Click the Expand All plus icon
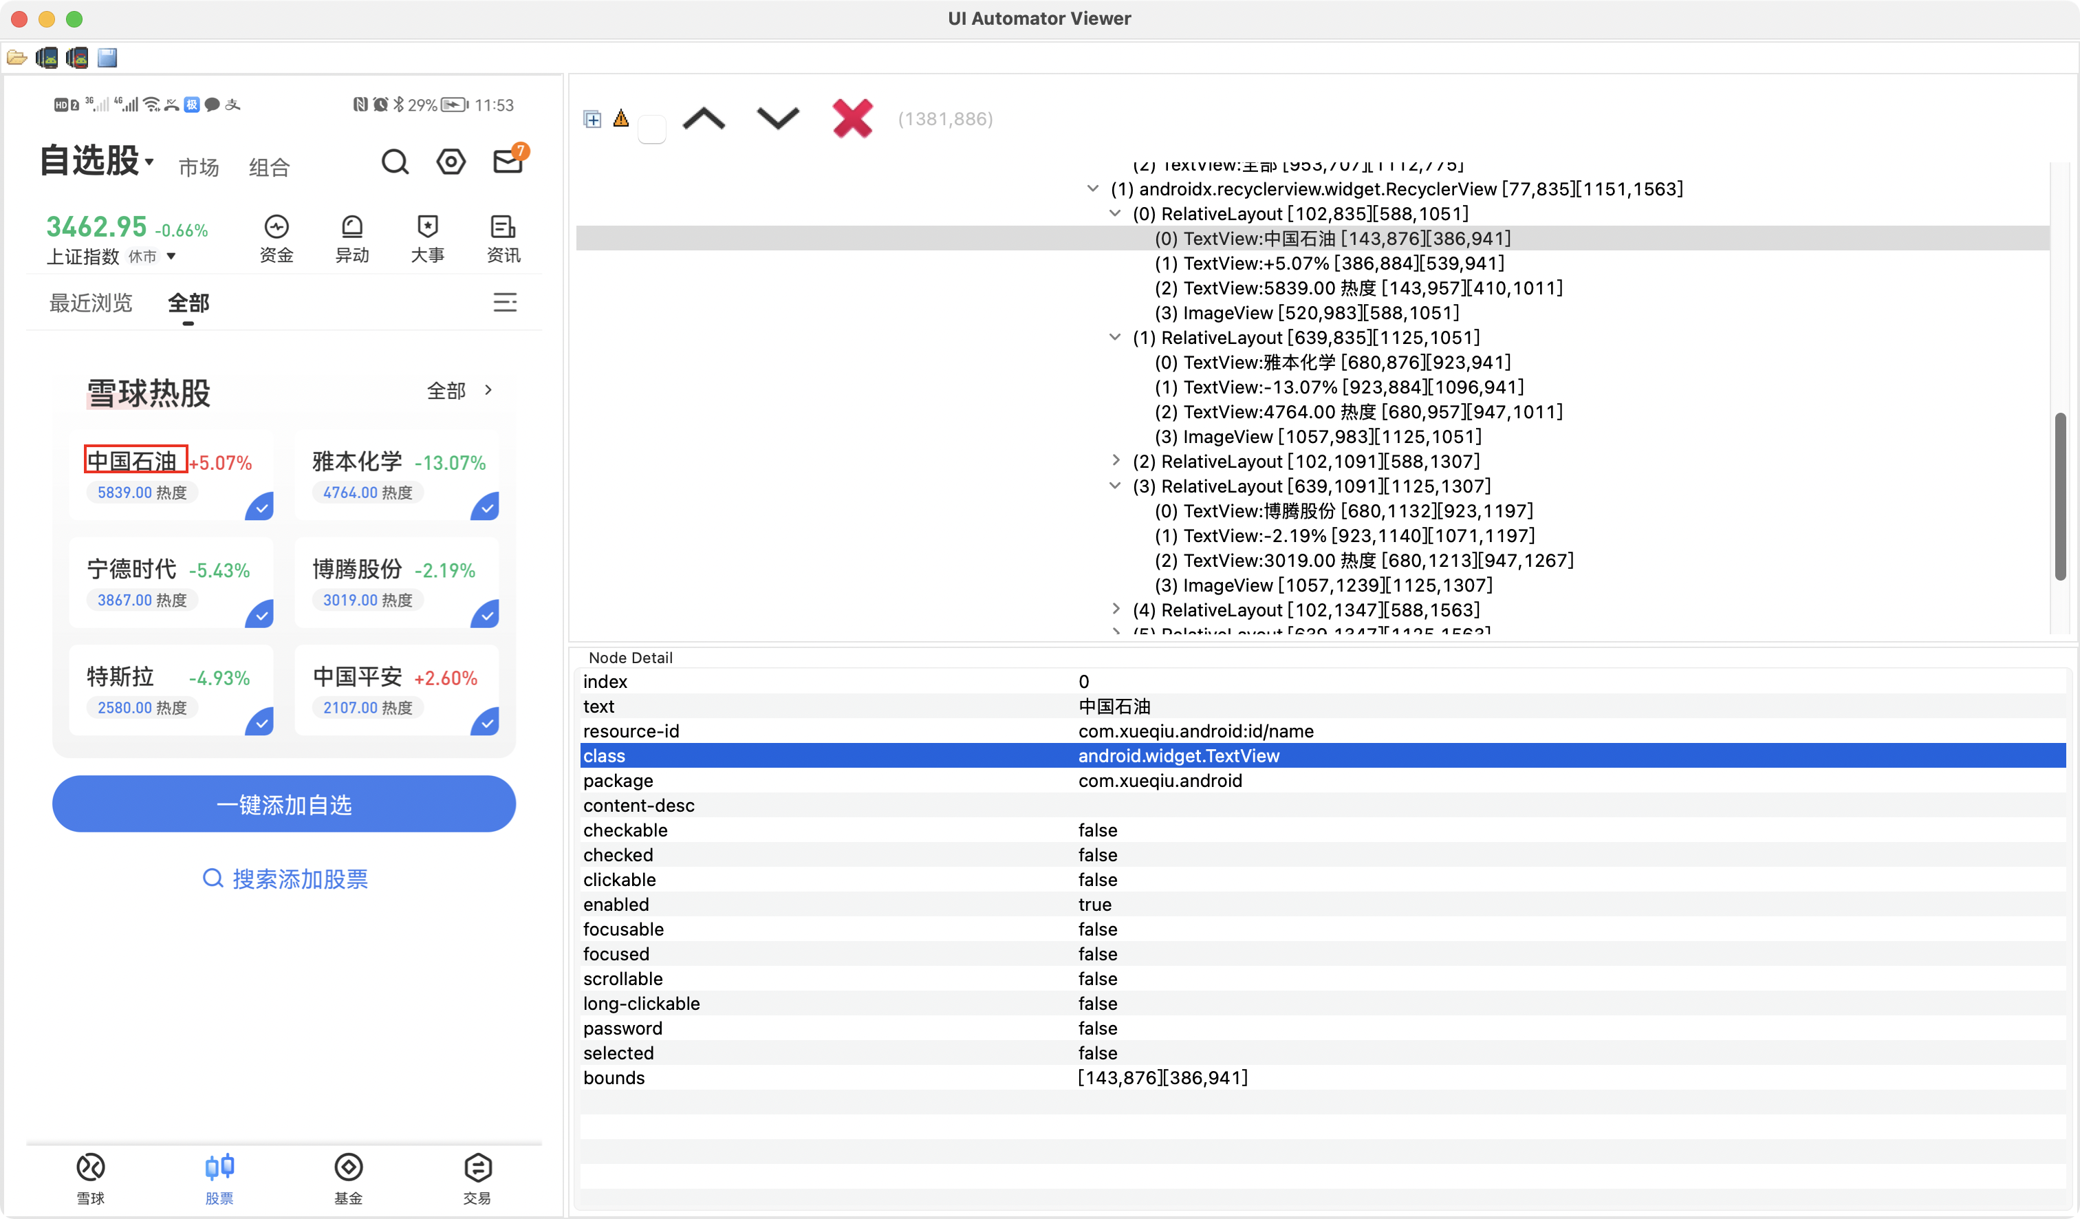This screenshot has height=1219, width=2080. [592, 120]
